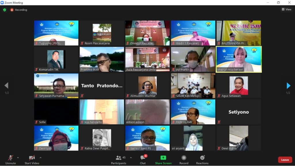Click the Setiyono participant tile
The height and width of the screenshot is (166, 295).
(239, 112)
